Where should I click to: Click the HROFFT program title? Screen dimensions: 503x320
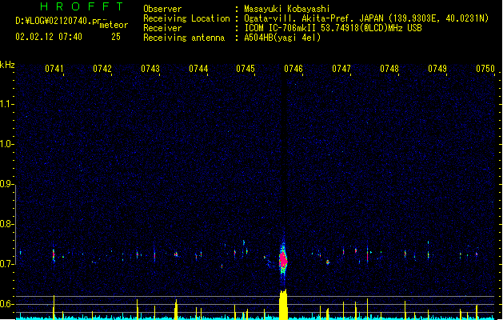(82, 6)
